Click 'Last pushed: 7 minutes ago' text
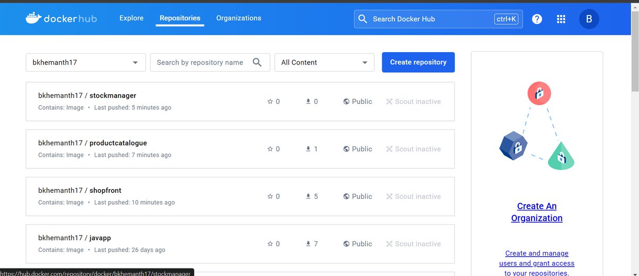The width and height of the screenshot is (639, 276). [133, 155]
